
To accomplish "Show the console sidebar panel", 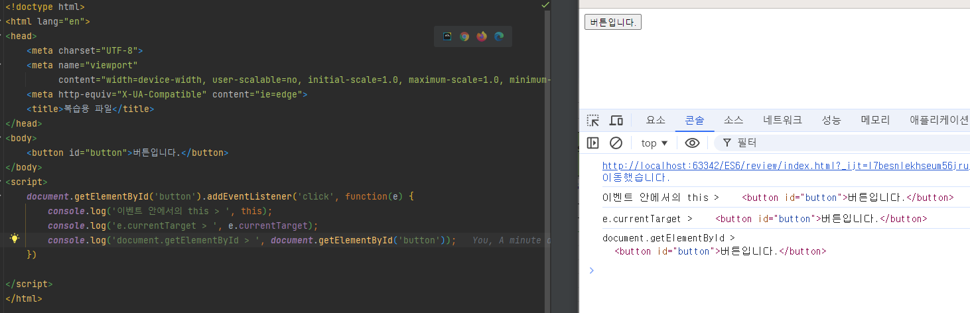I will [x=593, y=143].
